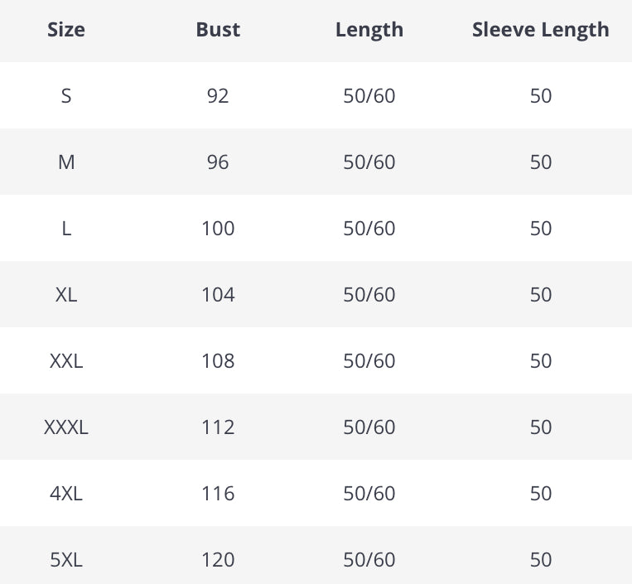Select the L size cell
632x584 pixels.
pos(66,229)
